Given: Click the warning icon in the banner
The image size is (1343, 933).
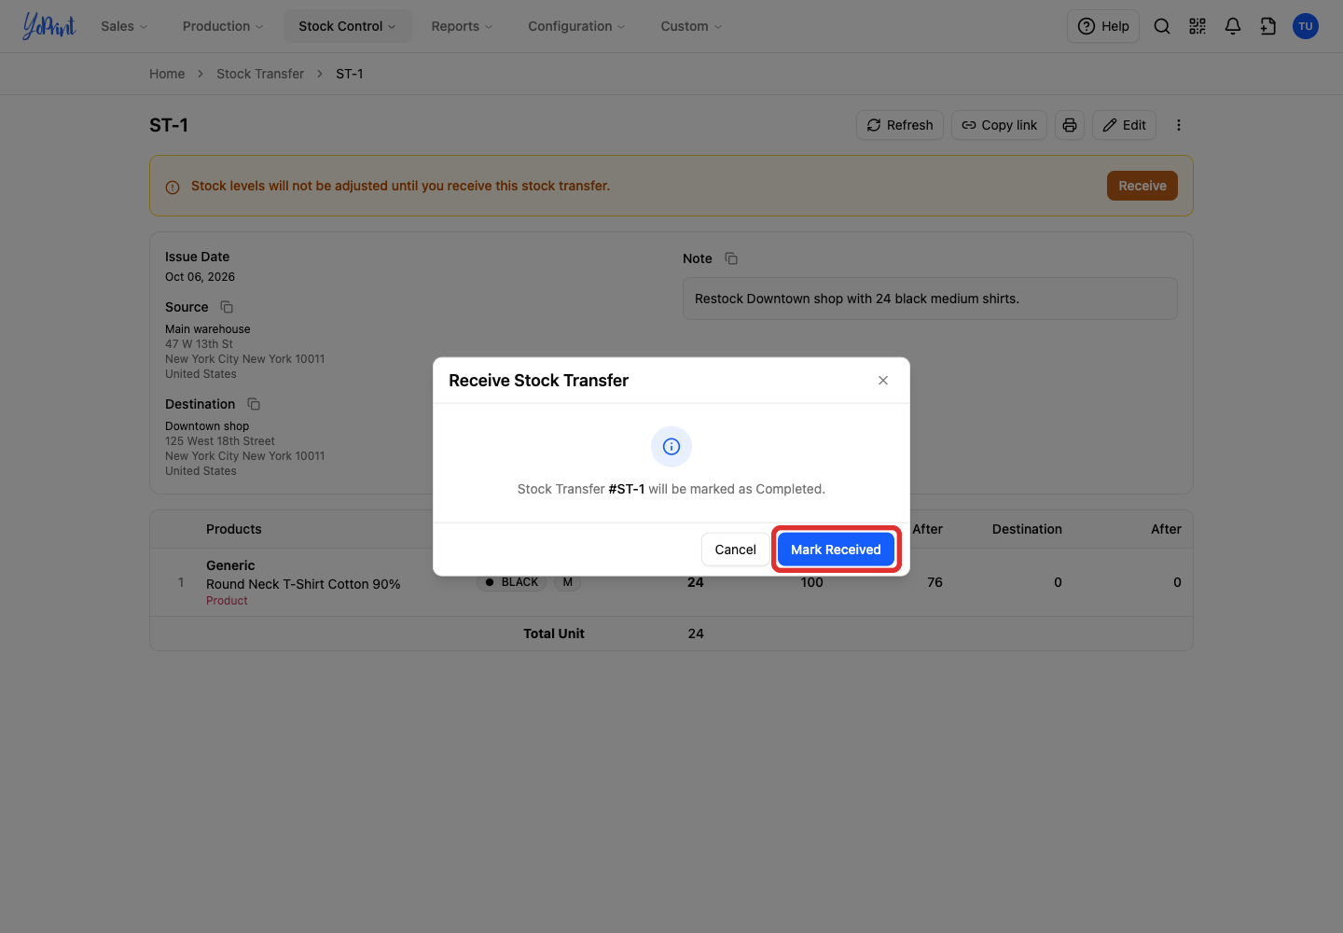Looking at the screenshot, I should (x=173, y=187).
